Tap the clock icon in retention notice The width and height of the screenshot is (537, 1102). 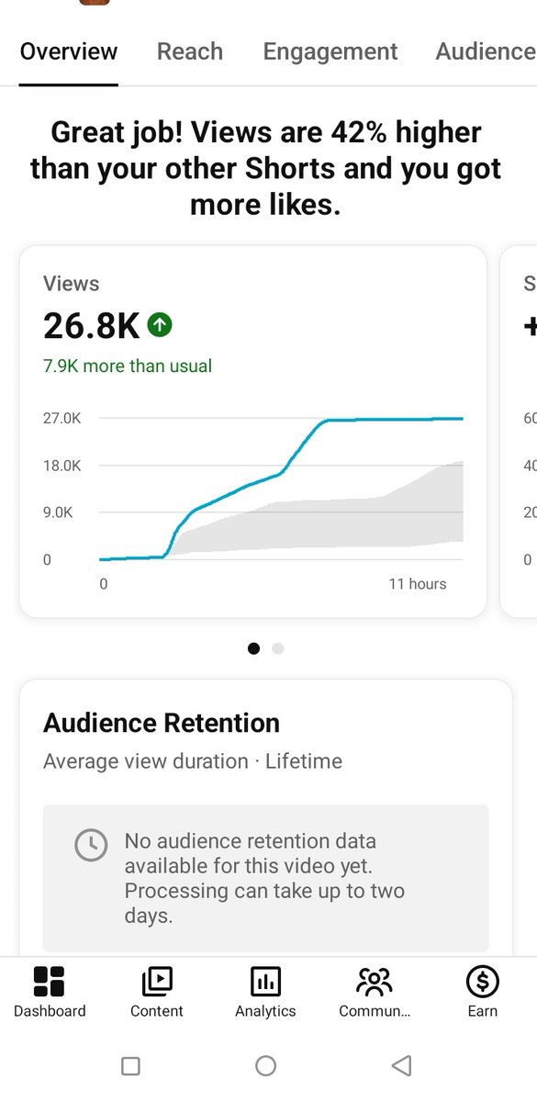(x=91, y=846)
